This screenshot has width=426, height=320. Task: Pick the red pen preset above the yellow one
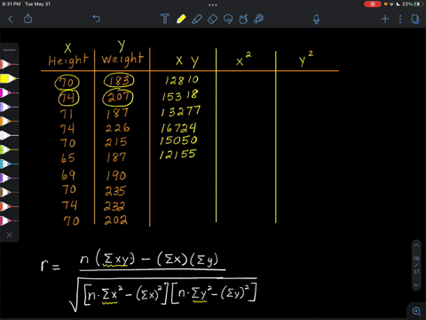pyautogui.click(x=9, y=64)
